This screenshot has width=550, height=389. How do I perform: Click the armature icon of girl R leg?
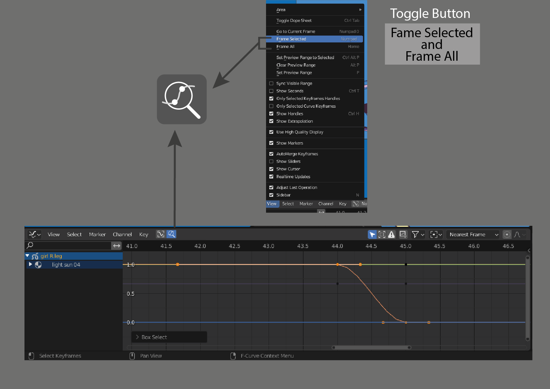click(x=35, y=256)
